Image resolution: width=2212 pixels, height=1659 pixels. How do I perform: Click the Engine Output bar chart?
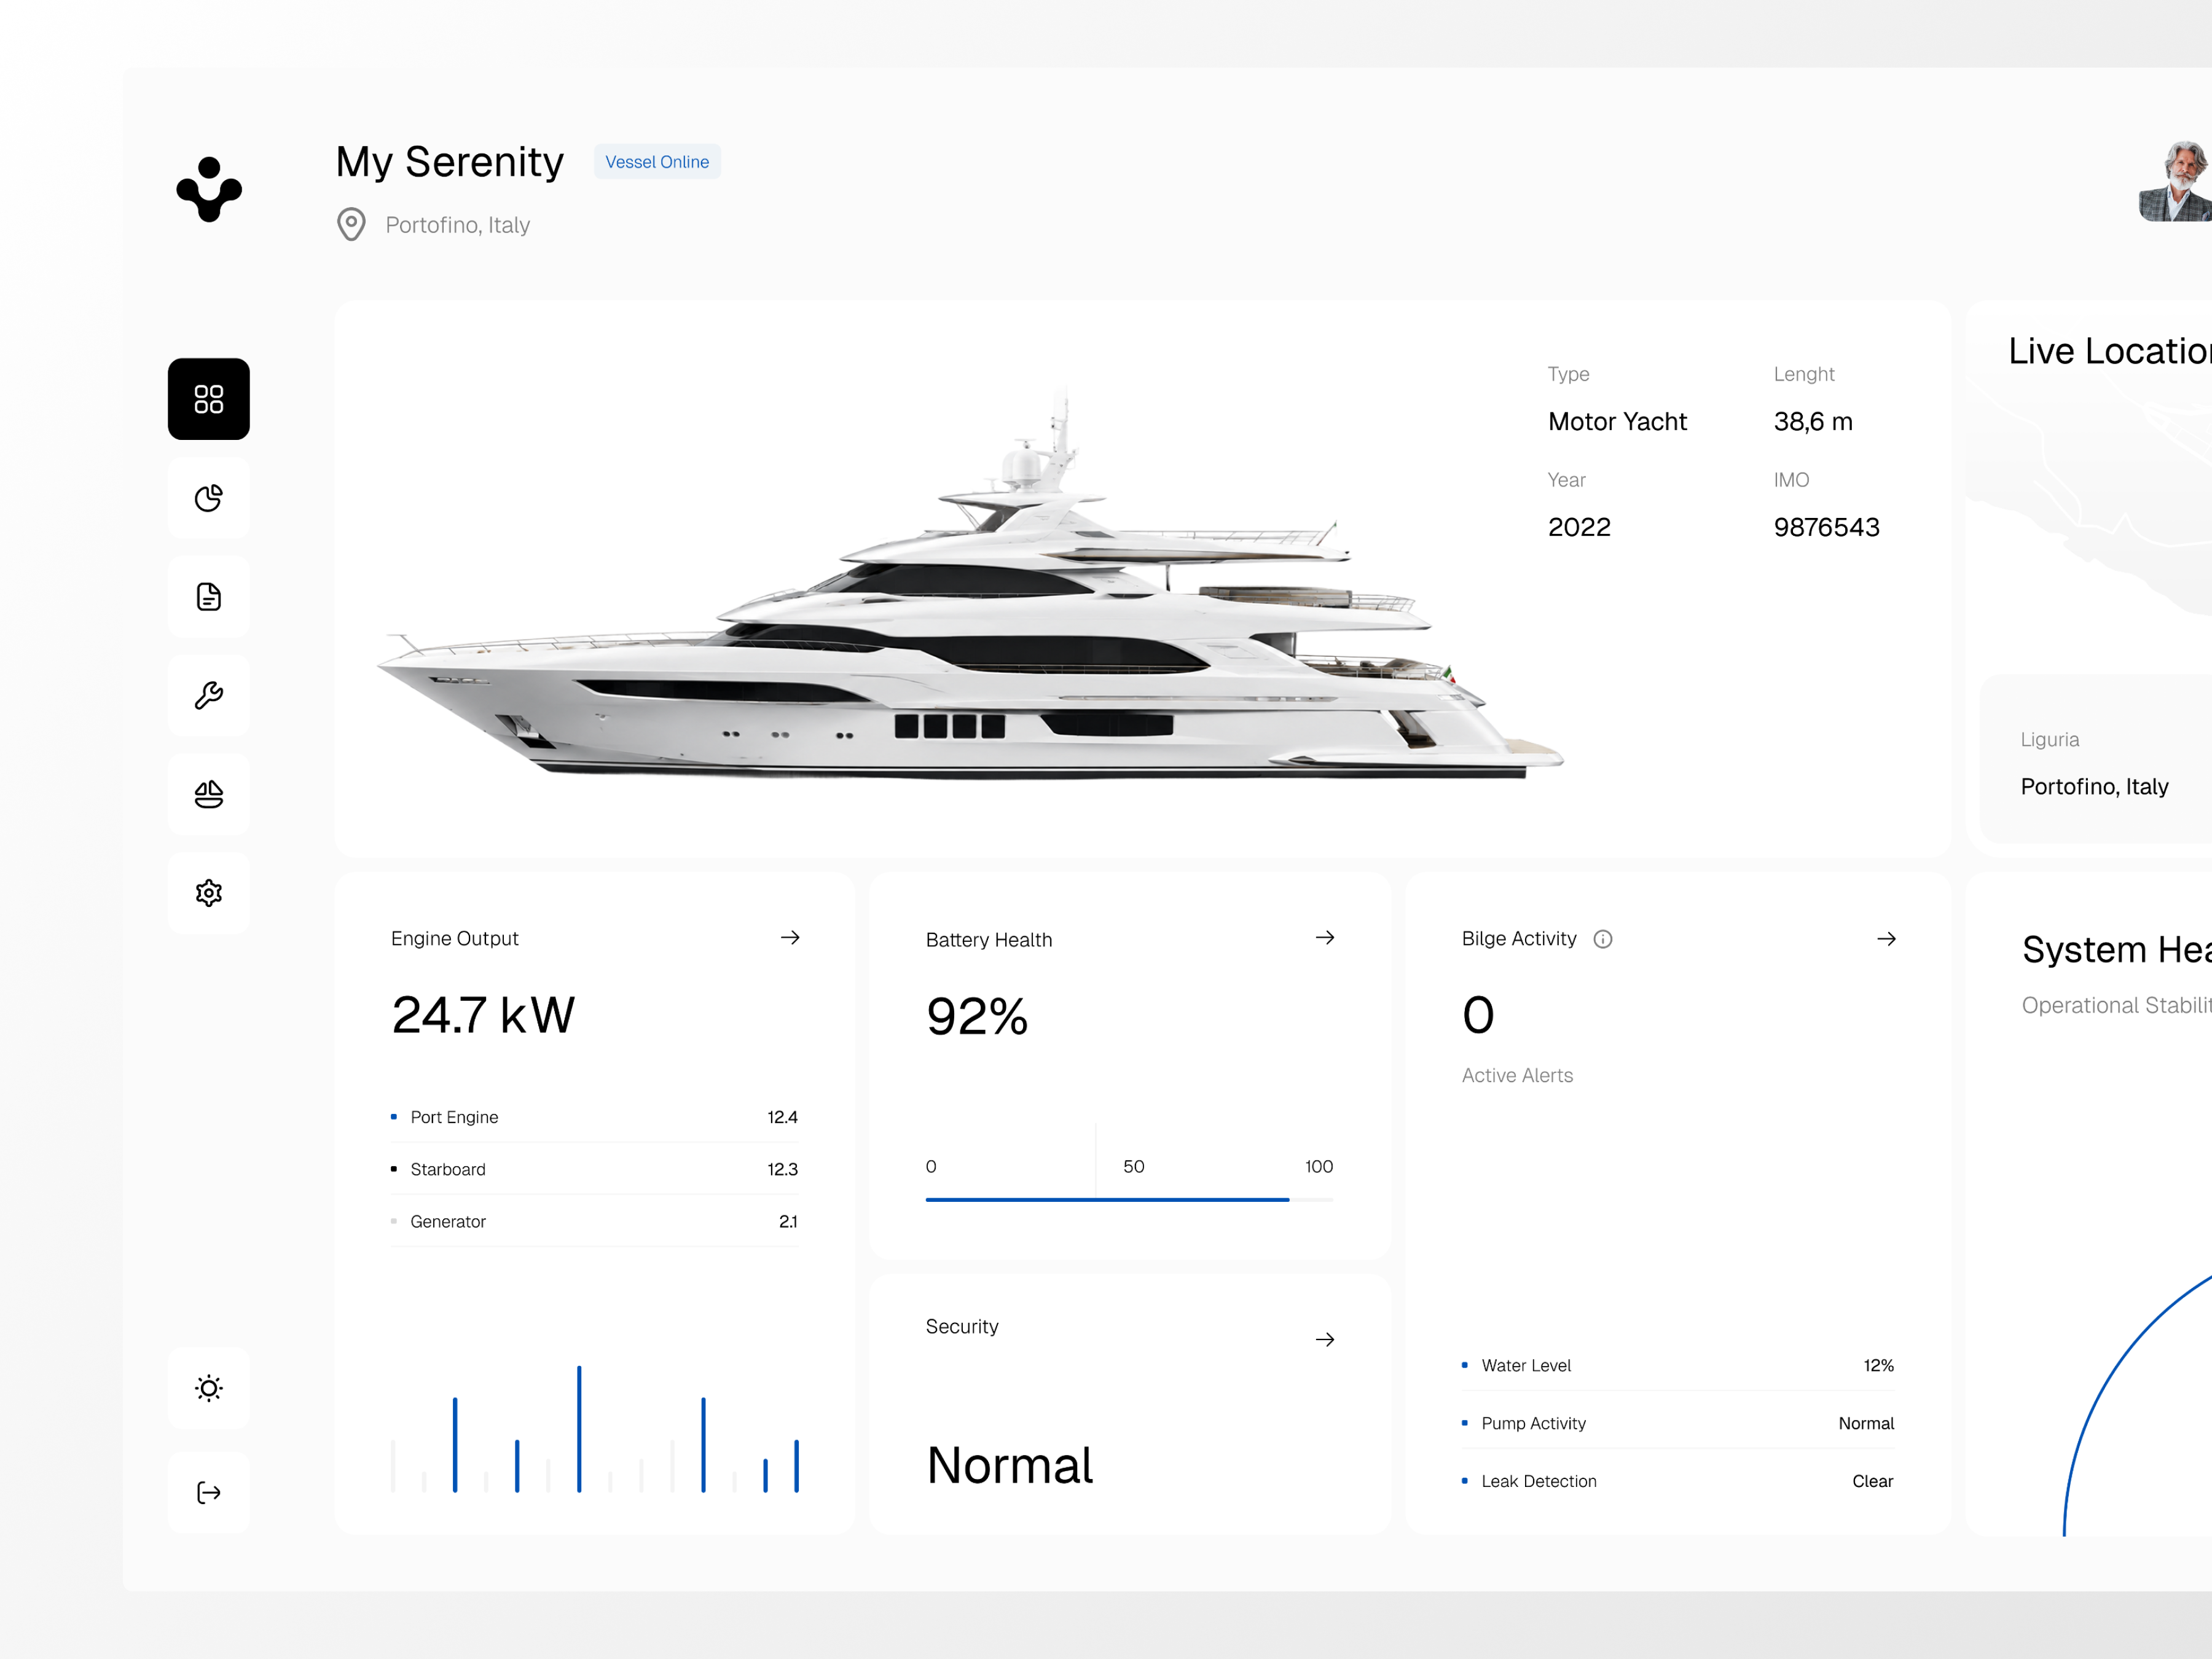click(x=595, y=1428)
